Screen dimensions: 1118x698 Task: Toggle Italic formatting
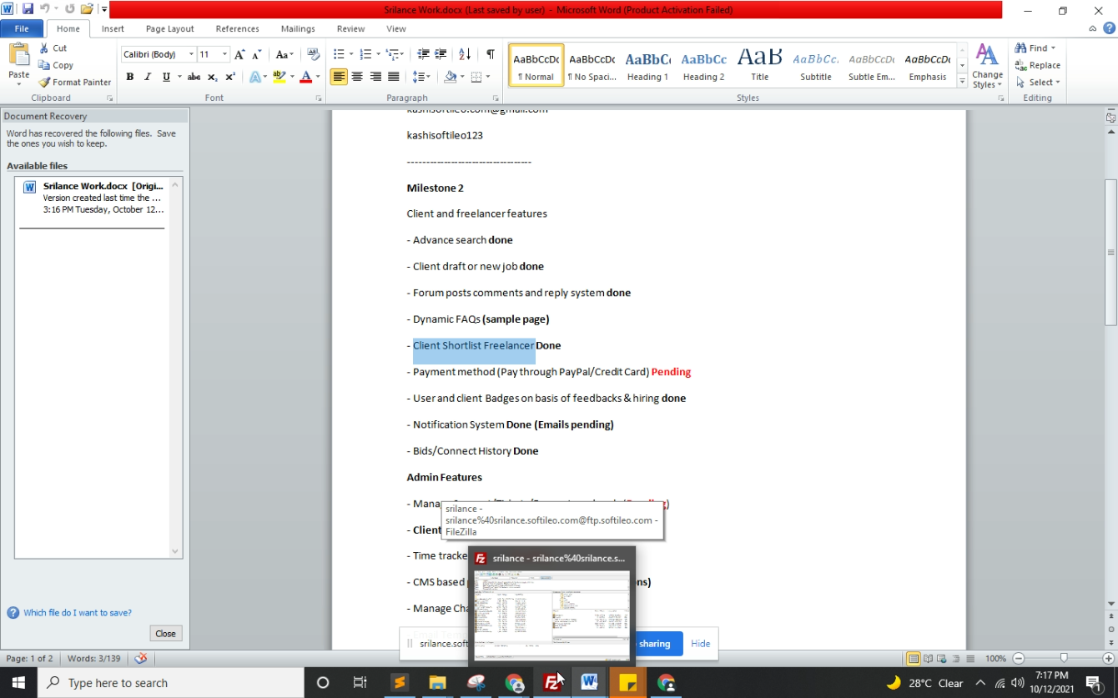[148, 77]
